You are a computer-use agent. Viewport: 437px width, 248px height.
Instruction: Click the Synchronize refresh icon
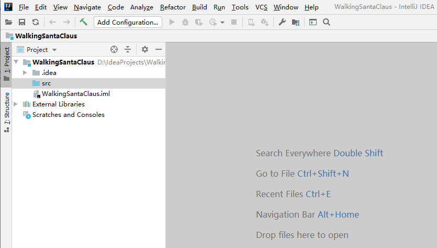click(x=36, y=22)
